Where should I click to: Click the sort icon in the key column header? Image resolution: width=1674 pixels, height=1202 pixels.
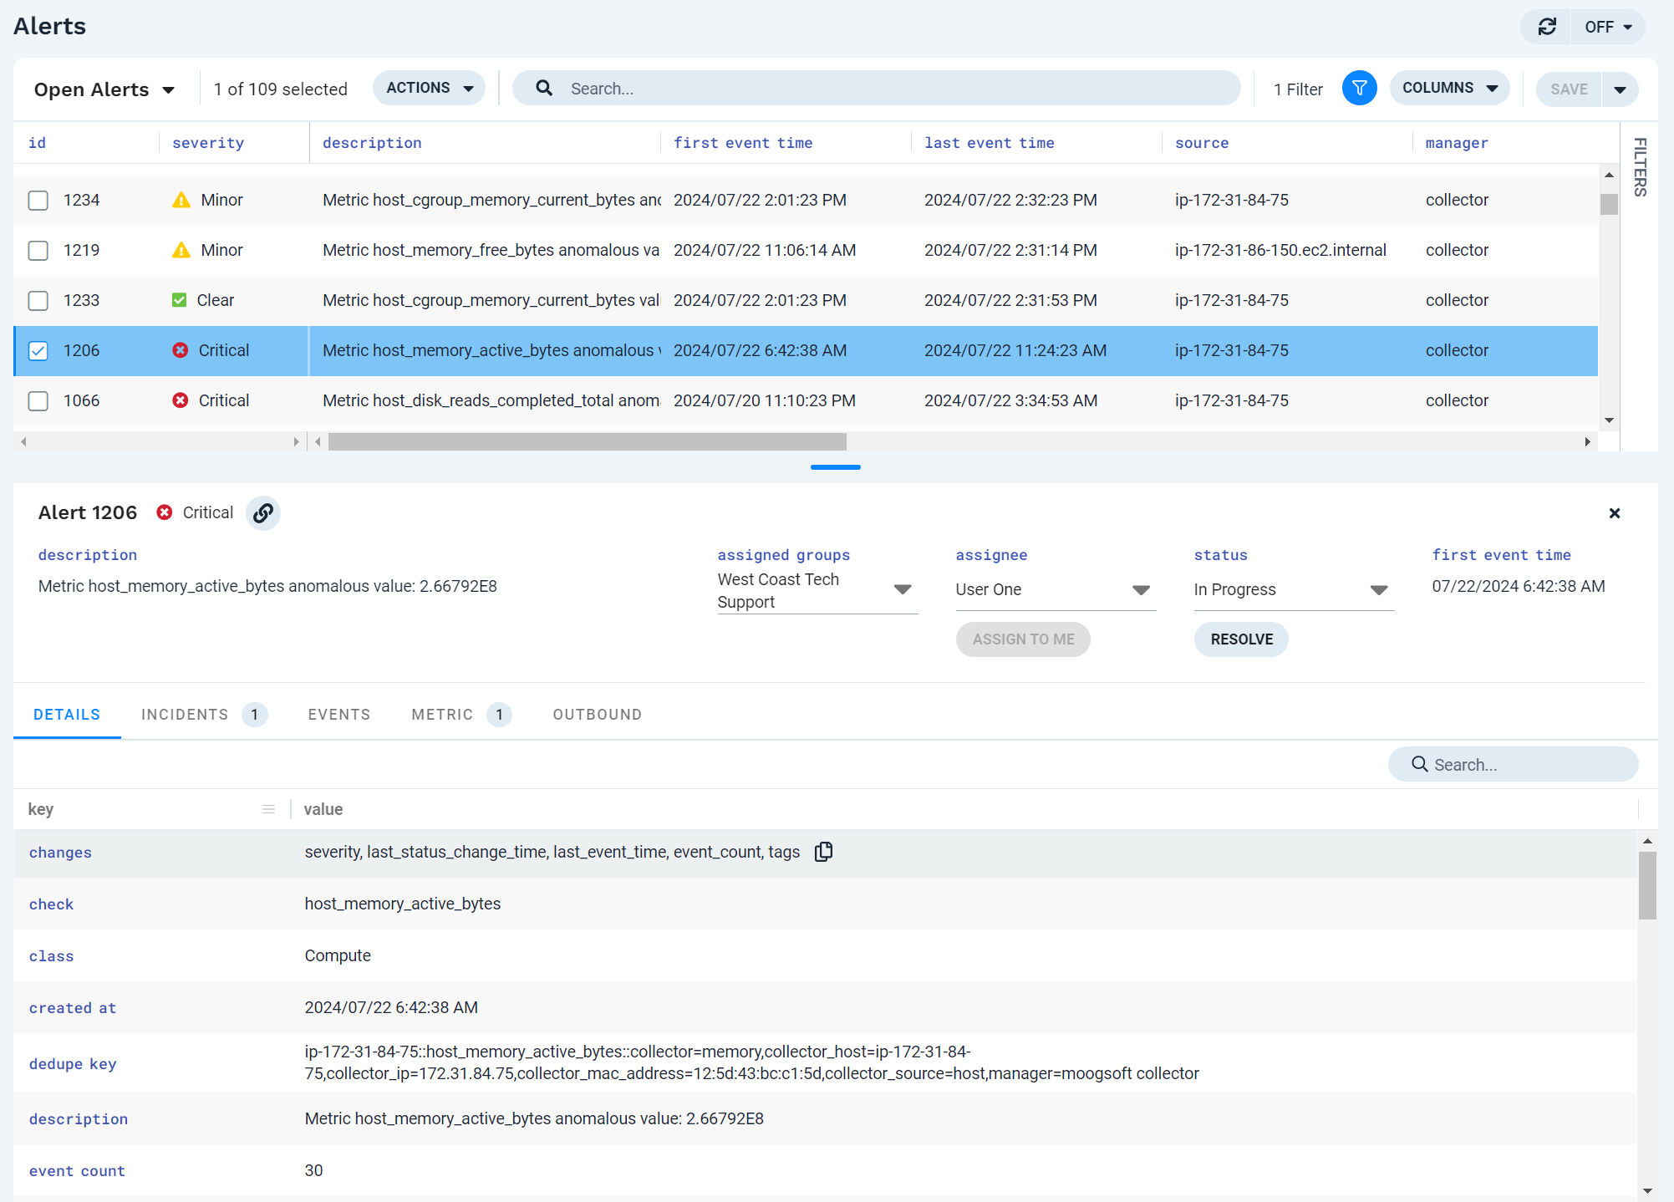tap(268, 808)
